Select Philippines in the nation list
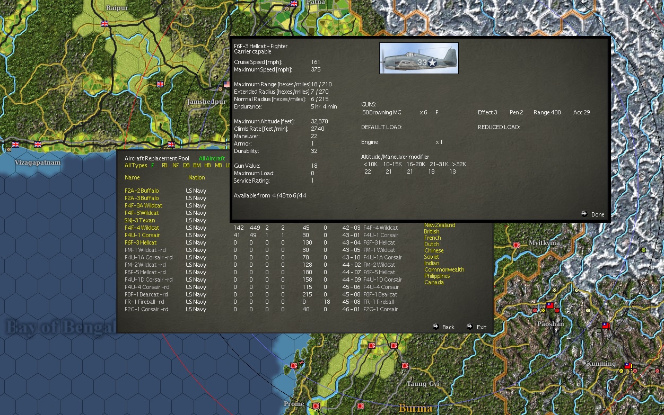 click(437, 276)
